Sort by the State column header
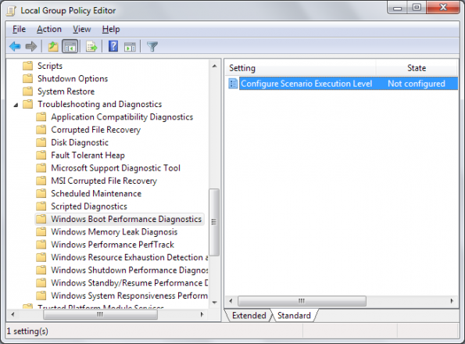 coord(417,68)
